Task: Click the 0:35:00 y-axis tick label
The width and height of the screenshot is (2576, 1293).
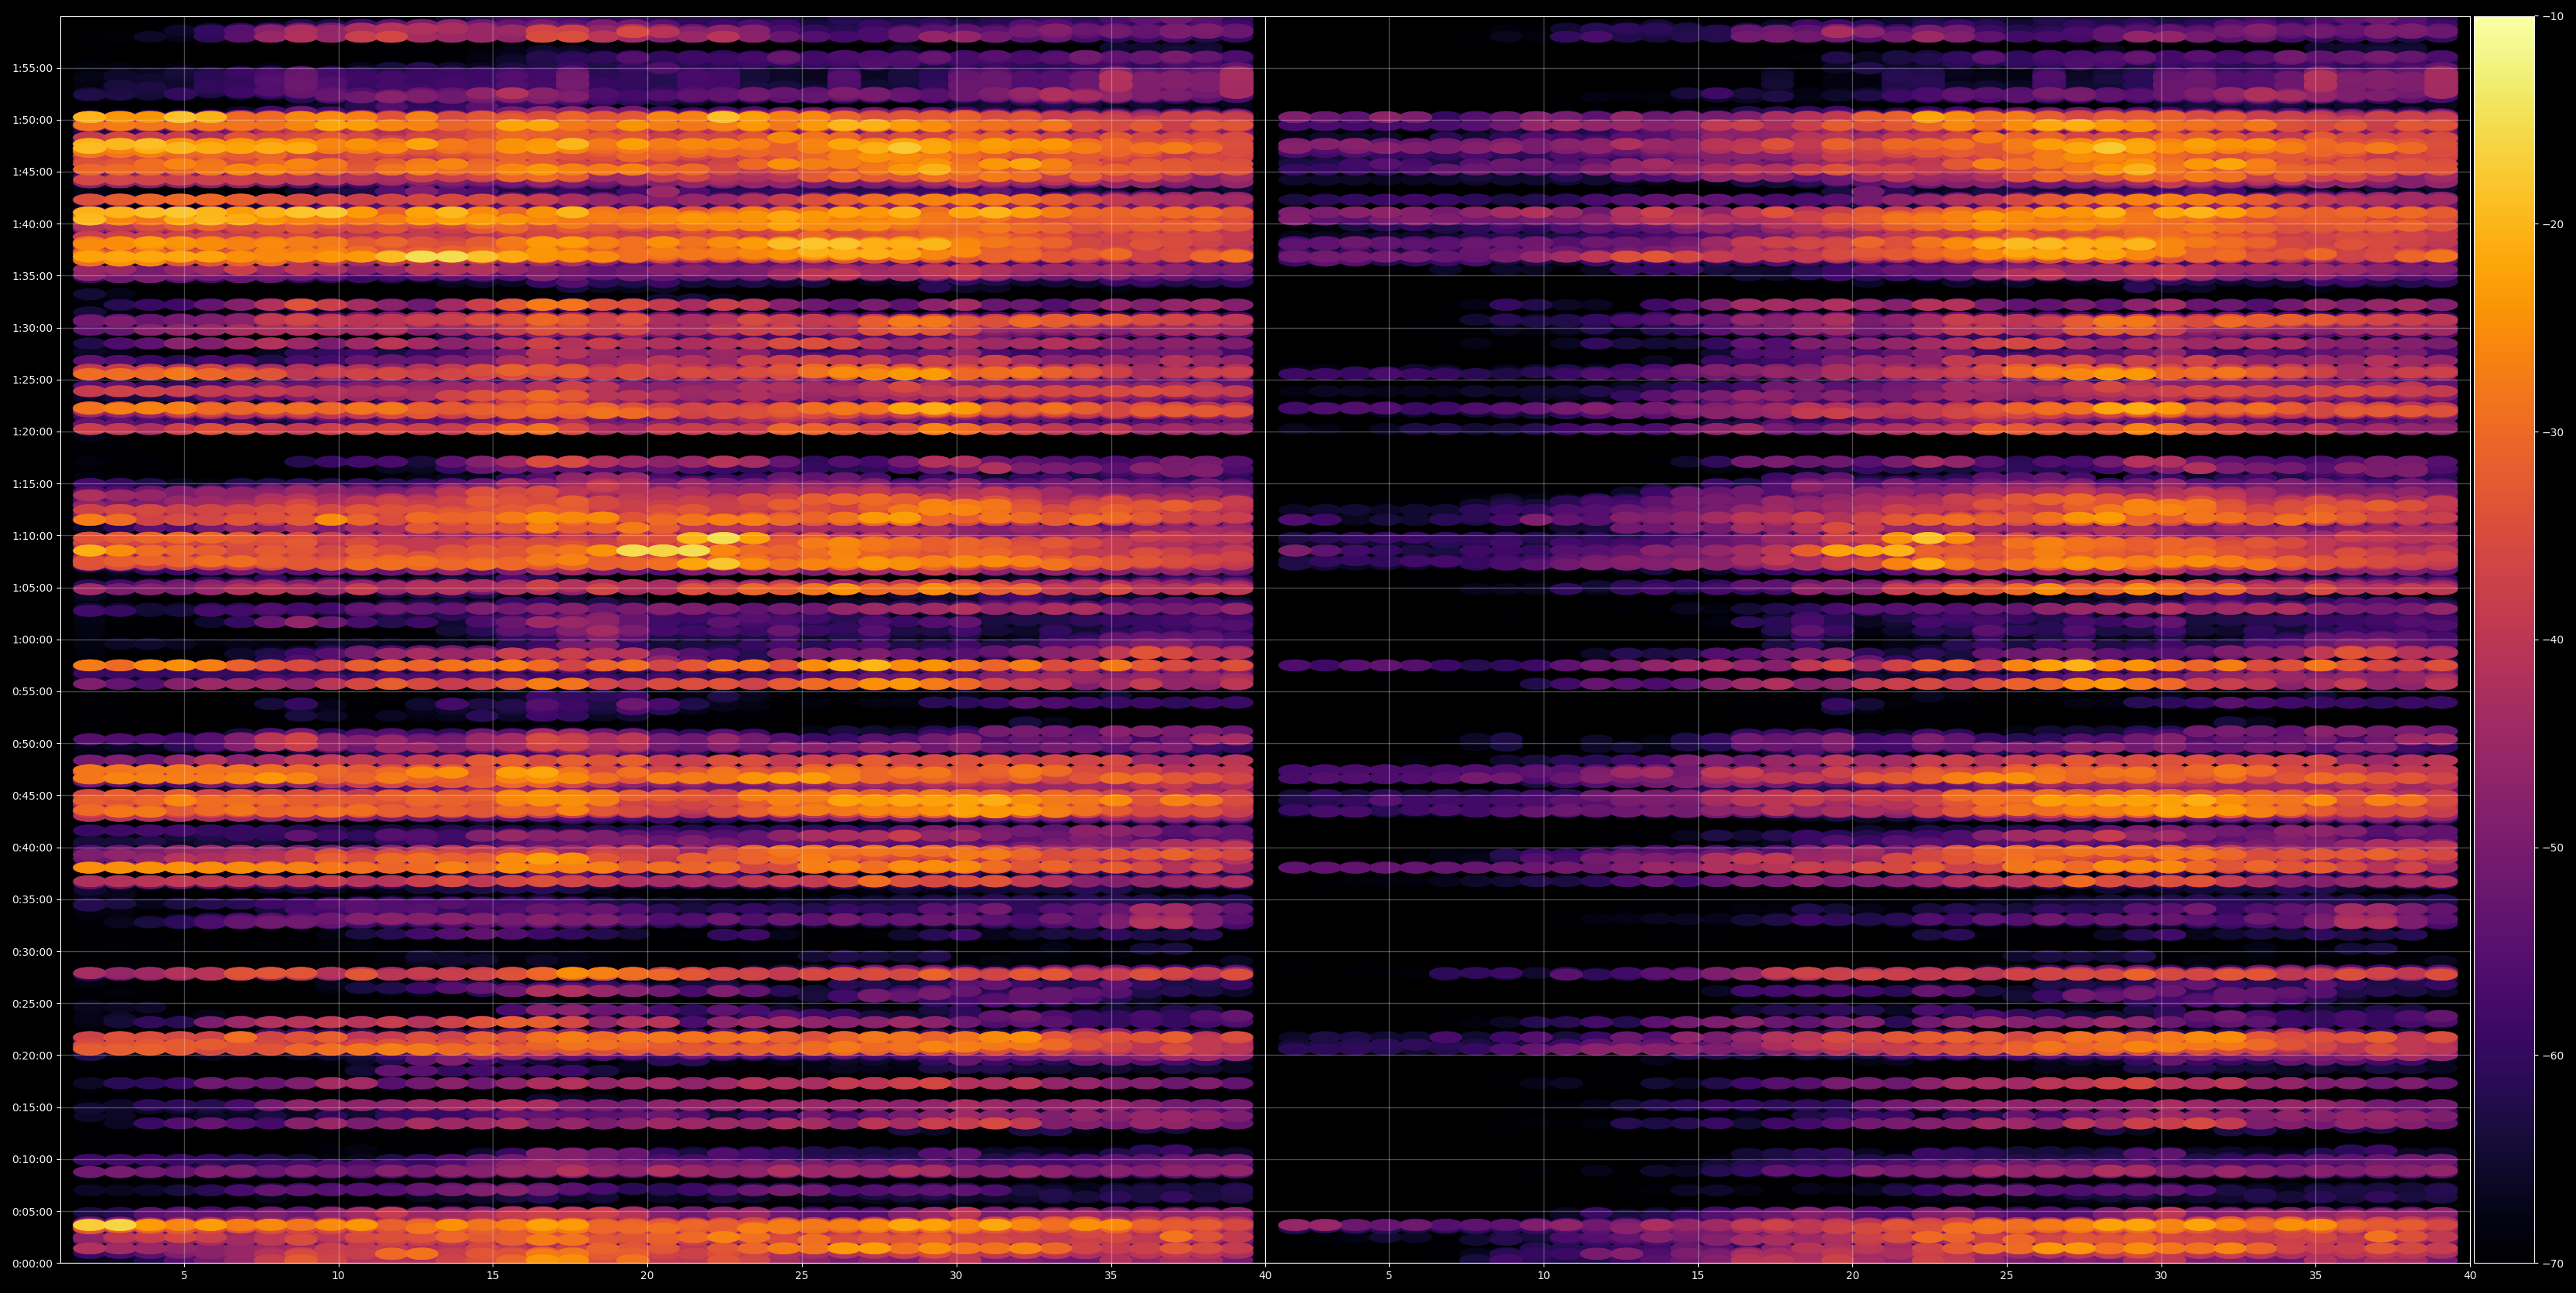Action: coord(32,900)
